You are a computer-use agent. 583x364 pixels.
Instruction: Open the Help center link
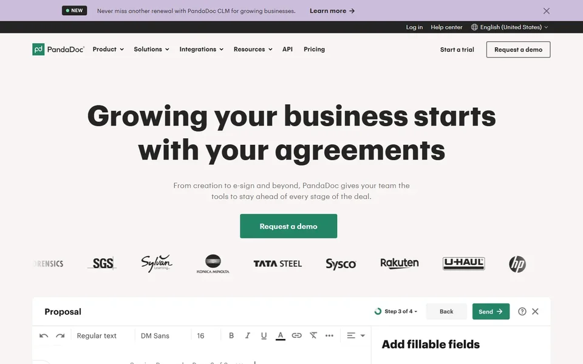click(x=446, y=27)
